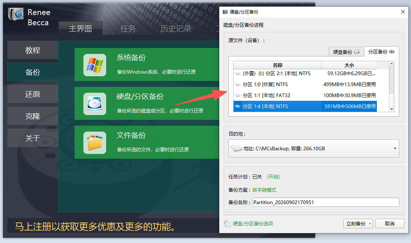Click the folder file backup icon
The image size is (411, 243).
[x=95, y=143]
